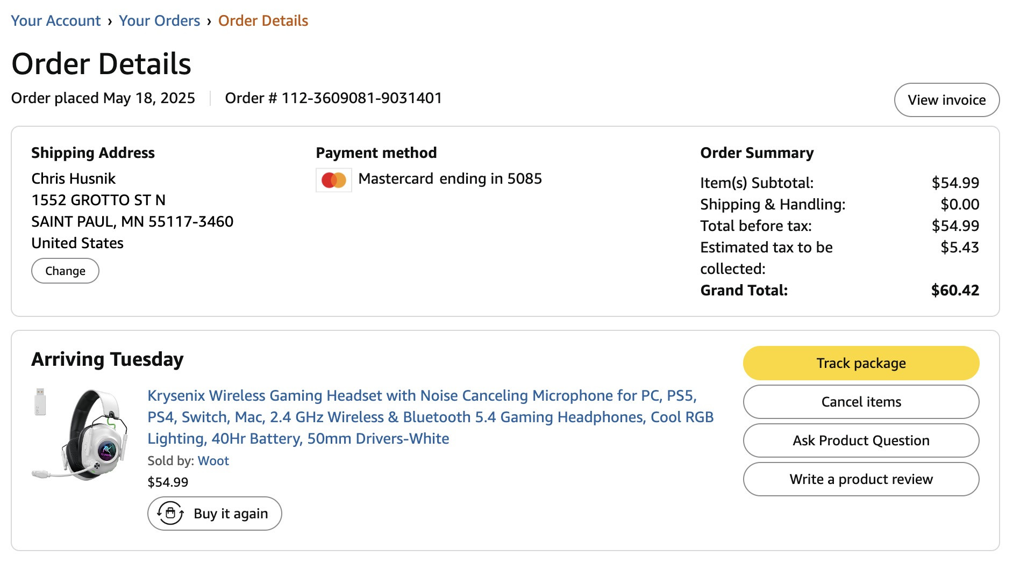Visit the Woot seller page
This screenshot has width=1013, height=564.
(213, 461)
